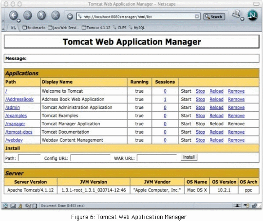Open the Tomcat 4.1.12 bookmark folder
The height and width of the screenshot is (221, 263).
96,28
